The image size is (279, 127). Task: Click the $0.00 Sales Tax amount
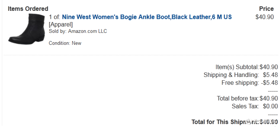(x=270, y=106)
